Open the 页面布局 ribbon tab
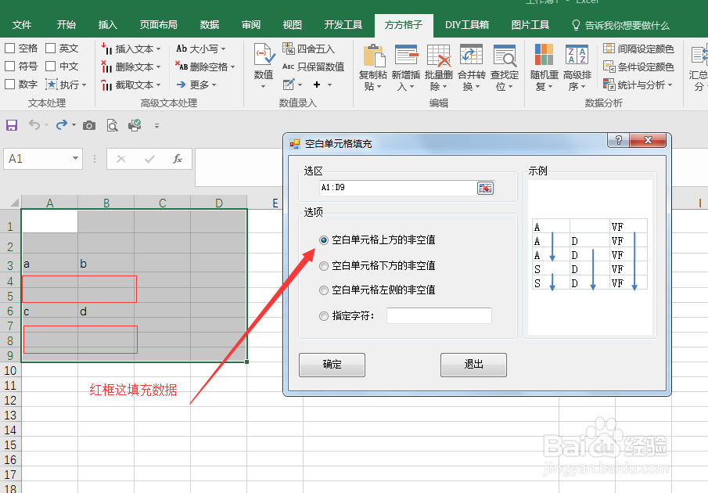This screenshot has width=708, height=493. (x=158, y=24)
